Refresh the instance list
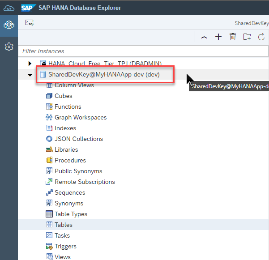 pyautogui.click(x=261, y=37)
